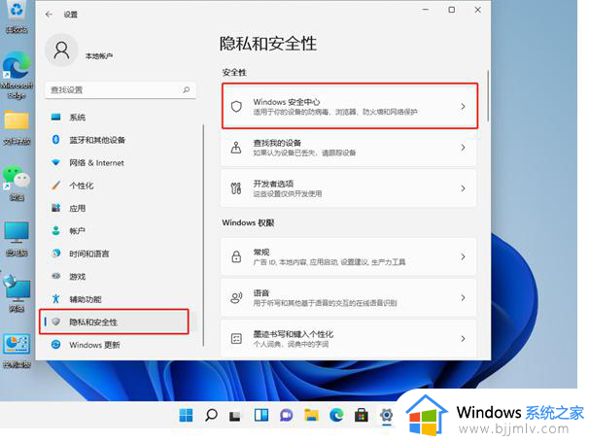Open 蓝牙和其他设备 in the sidebar

click(121, 140)
